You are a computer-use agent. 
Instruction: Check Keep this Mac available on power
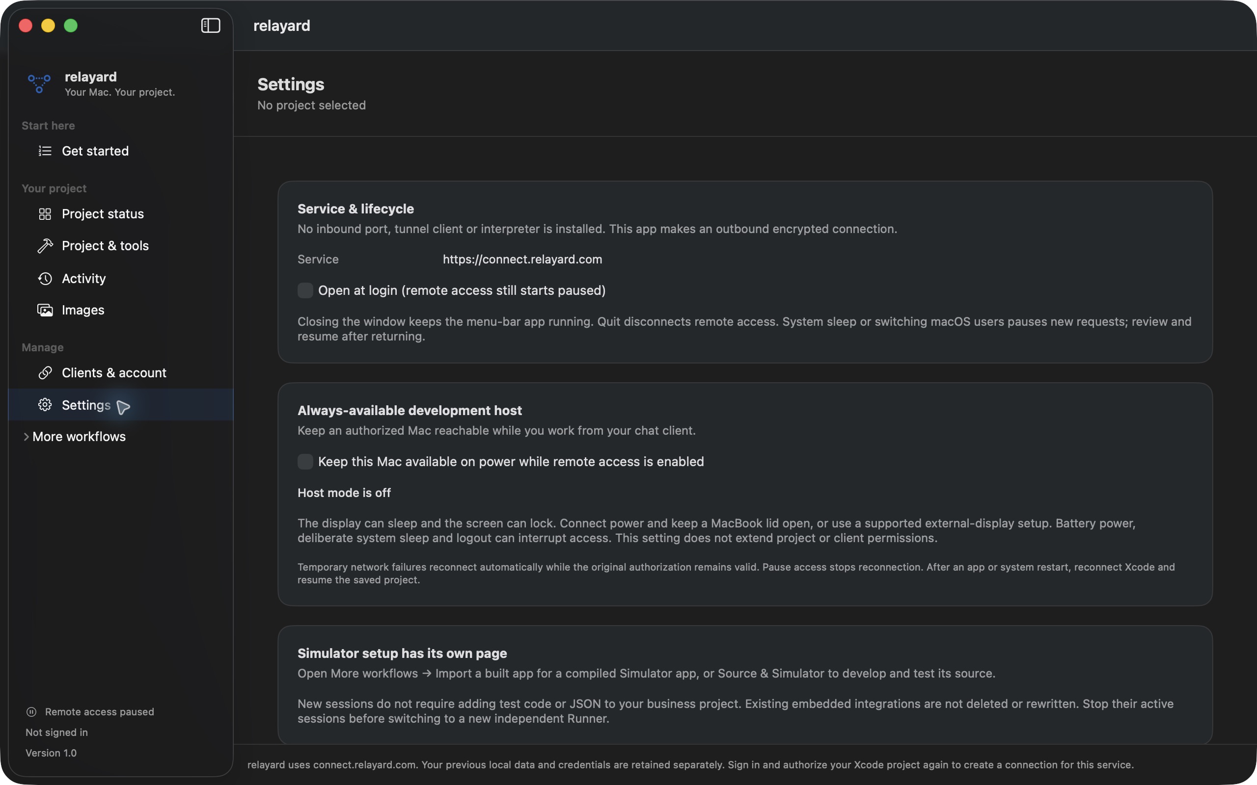tap(305, 462)
